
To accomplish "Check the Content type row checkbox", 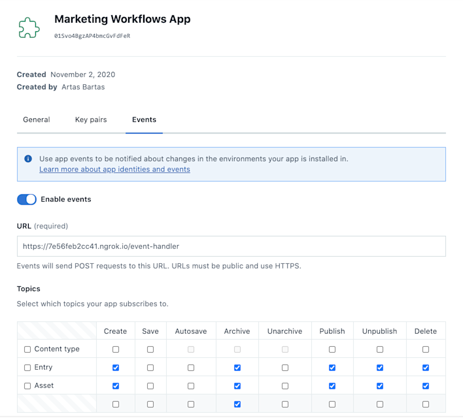I will point(27,349).
